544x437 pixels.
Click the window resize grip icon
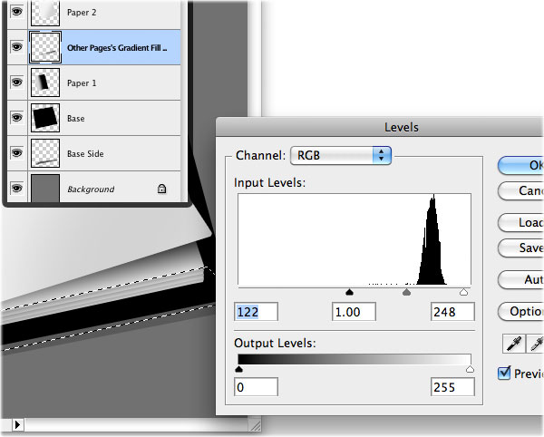(255, 425)
